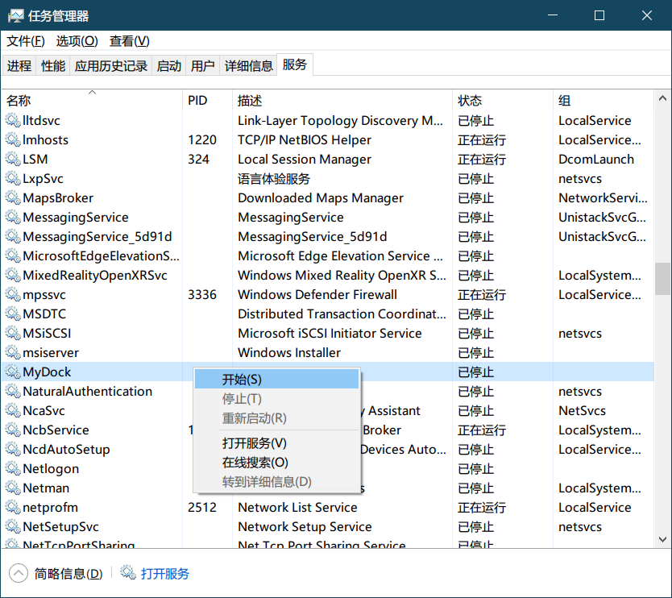
Task: Open the 文件(F) menu
Action: click(x=26, y=41)
